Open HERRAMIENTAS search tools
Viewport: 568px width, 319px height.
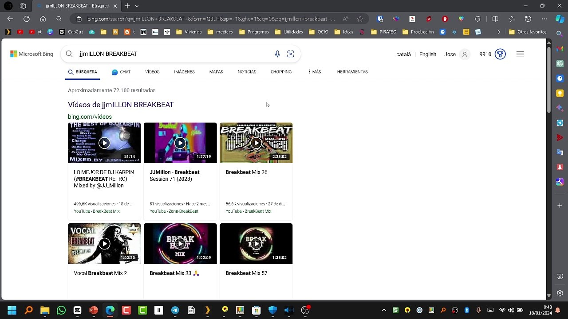point(352,72)
